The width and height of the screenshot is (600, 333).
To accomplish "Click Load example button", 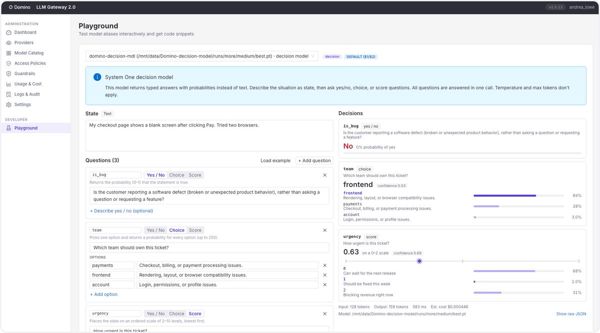I will point(275,160).
